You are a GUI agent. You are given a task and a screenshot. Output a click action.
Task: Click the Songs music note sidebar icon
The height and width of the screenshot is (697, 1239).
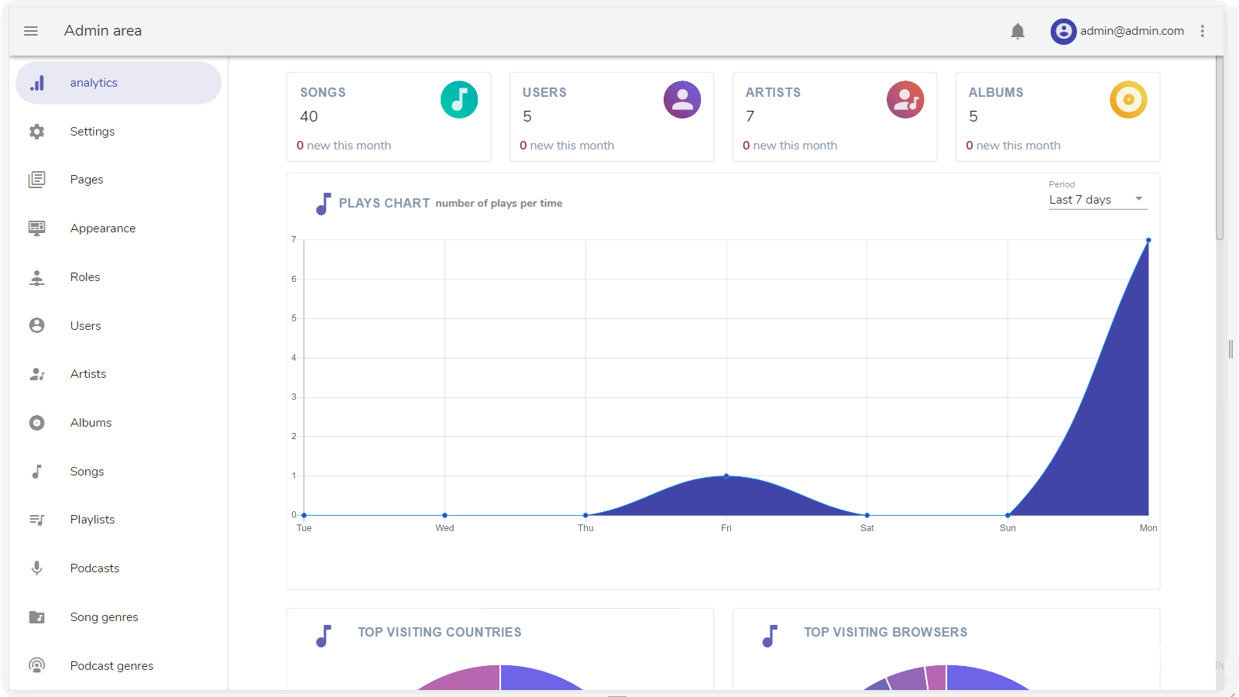(36, 472)
